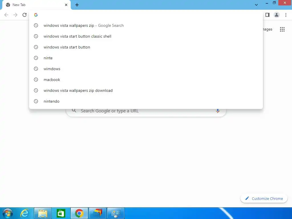
Task: Open the green Store icon on taskbar
Action: pos(61,213)
